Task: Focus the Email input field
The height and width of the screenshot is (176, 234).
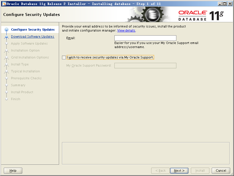Action: [145, 38]
